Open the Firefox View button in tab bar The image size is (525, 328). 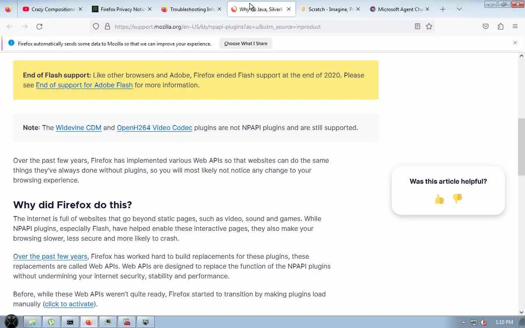[8, 9]
